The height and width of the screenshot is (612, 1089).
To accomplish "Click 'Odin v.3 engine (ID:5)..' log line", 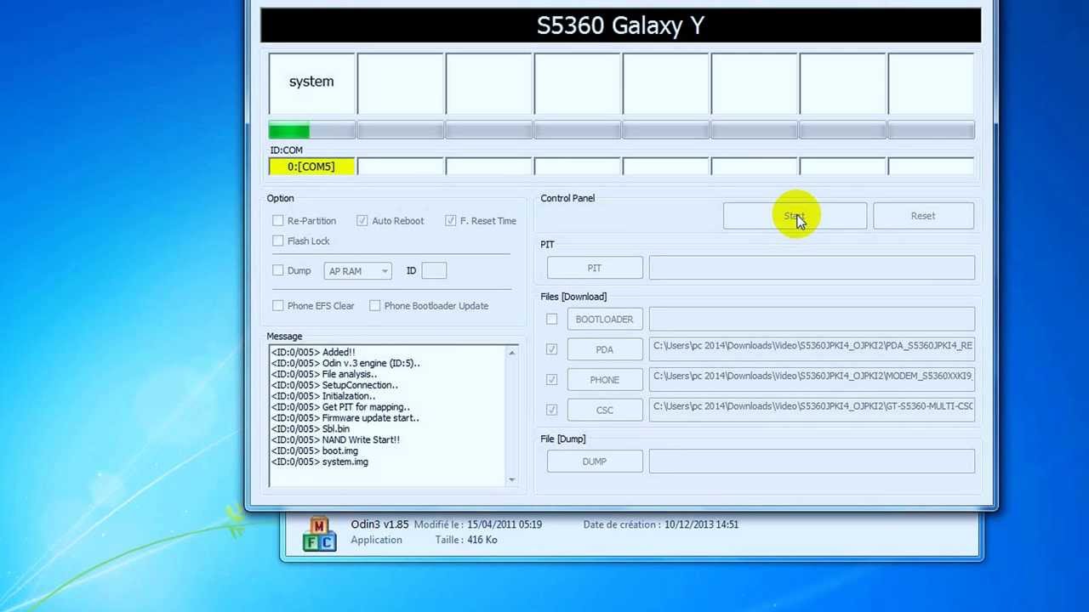I will (x=345, y=363).
